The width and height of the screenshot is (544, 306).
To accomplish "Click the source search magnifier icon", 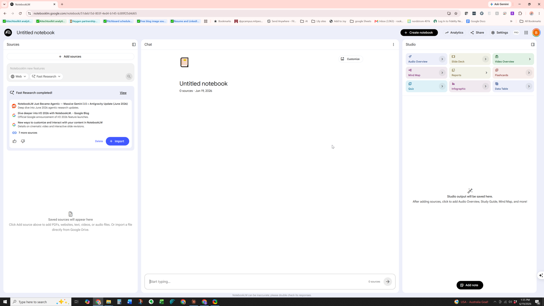I will click(129, 76).
